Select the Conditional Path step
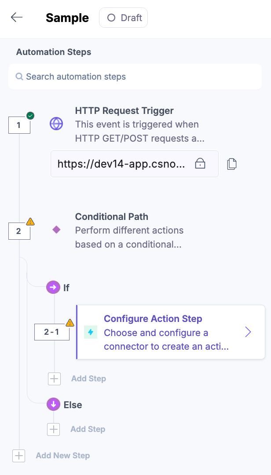The width and height of the screenshot is (271, 475). click(112, 217)
